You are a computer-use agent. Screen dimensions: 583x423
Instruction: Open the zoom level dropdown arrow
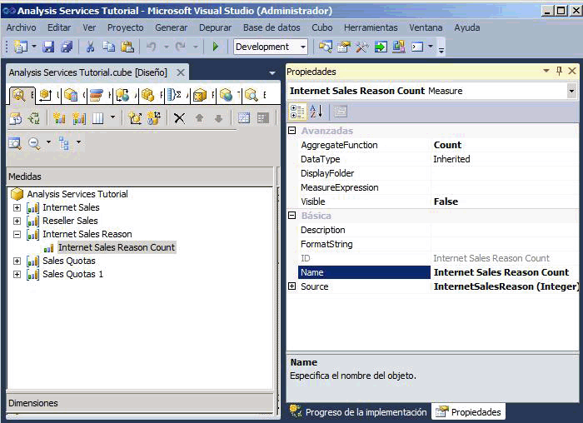(48, 142)
